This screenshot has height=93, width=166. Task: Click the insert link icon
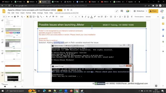point(99,17)
